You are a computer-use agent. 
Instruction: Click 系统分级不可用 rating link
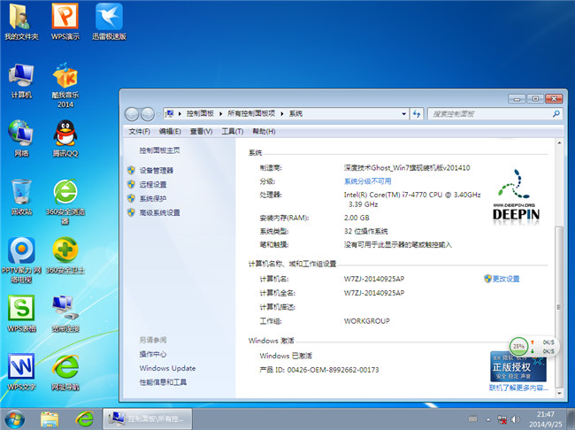coord(367,181)
